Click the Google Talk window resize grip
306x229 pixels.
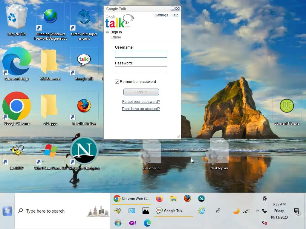[x=178, y=137]
